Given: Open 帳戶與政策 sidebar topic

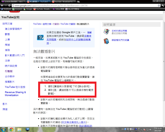Looking at the screenshot, I should coord(11,66).
